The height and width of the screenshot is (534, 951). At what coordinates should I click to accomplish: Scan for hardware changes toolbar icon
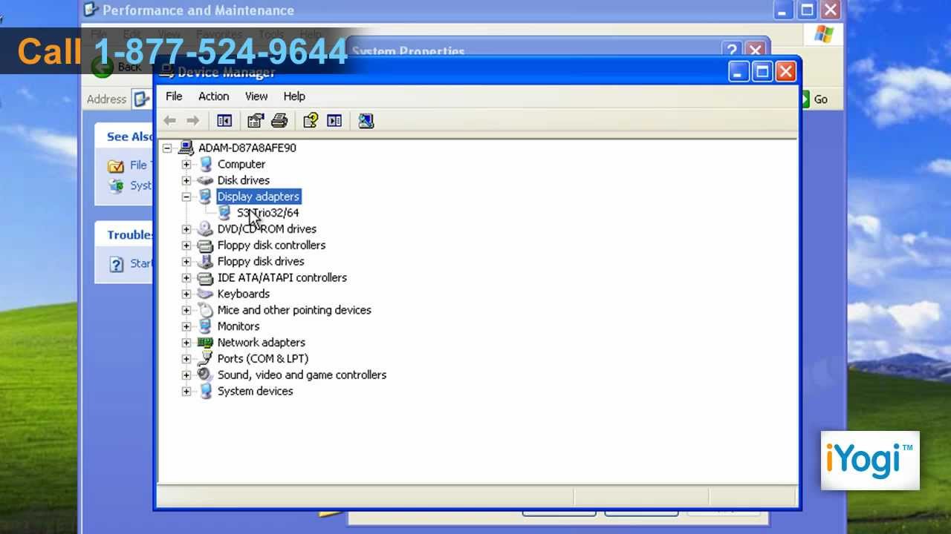pos(366,120)
